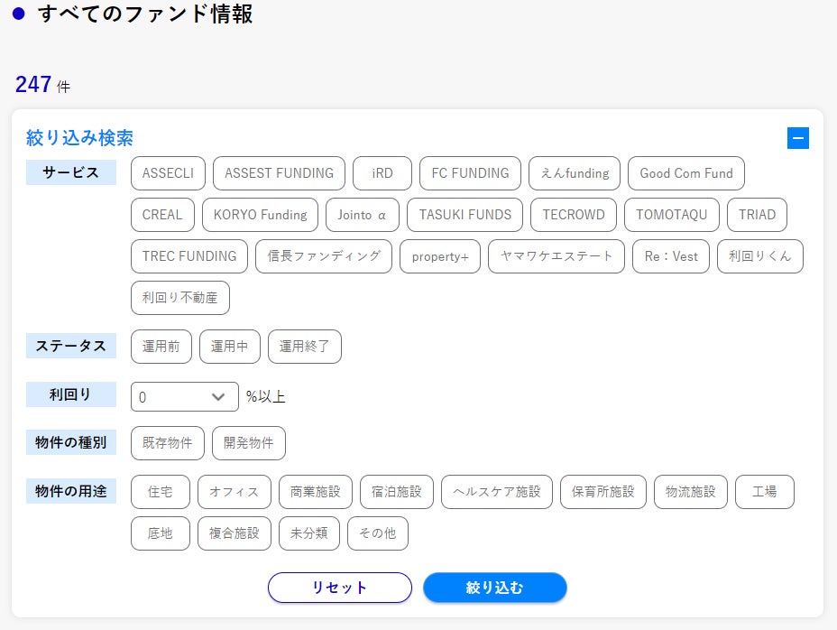Image resolution: width=837 pixels, height=630 pixels.
Task: Toggle the TECROWD service filter
Action: (574, 215)
